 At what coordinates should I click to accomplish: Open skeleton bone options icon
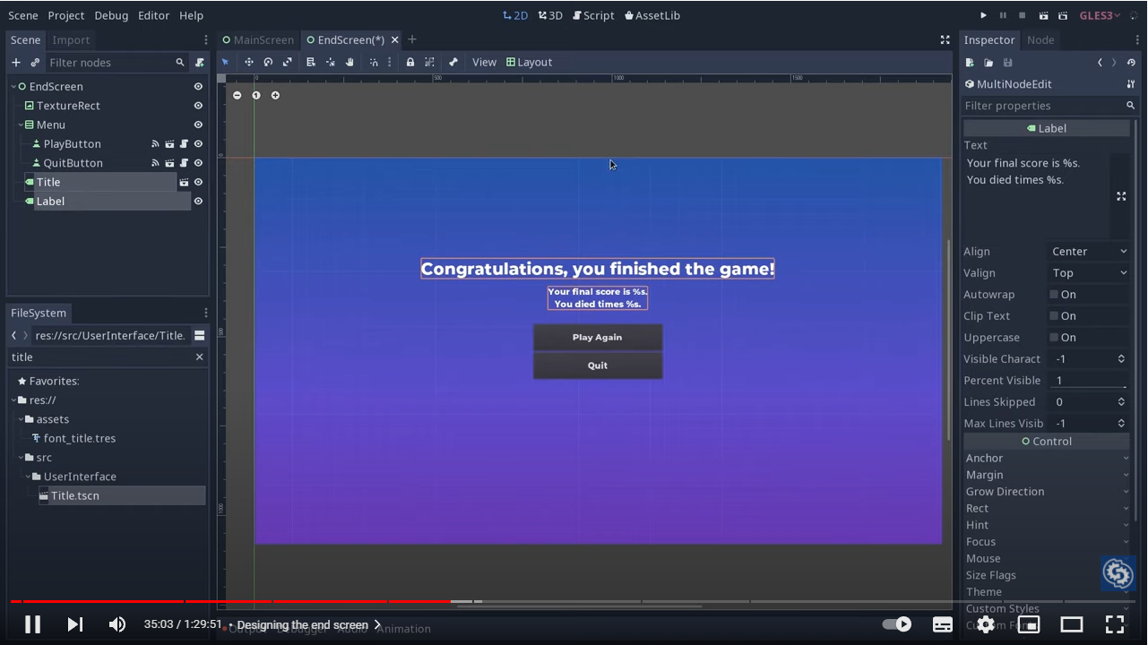point(453,62)
